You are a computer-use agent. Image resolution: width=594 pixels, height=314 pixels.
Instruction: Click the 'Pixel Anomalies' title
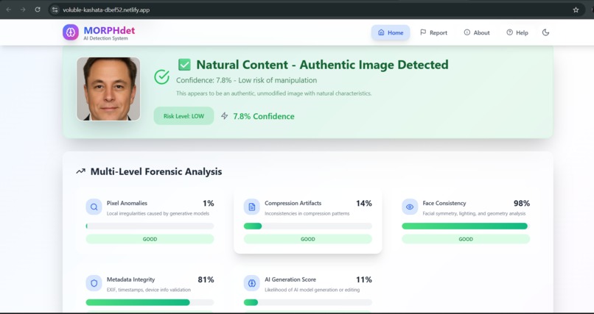tap(127, 203)
